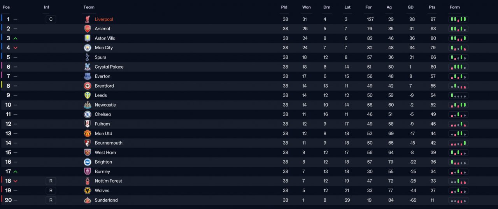Click the Liverpool club crest
The width and height of the screenshot is (498, 209).
tap(88, 19)
